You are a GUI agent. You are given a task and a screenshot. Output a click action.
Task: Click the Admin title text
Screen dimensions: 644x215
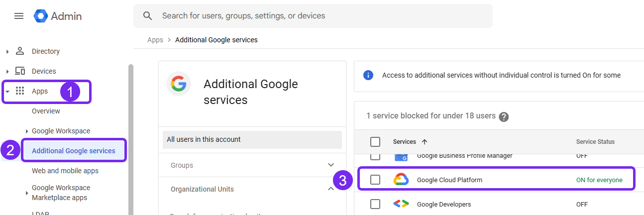pyautogui.click(x=66, y=16)
